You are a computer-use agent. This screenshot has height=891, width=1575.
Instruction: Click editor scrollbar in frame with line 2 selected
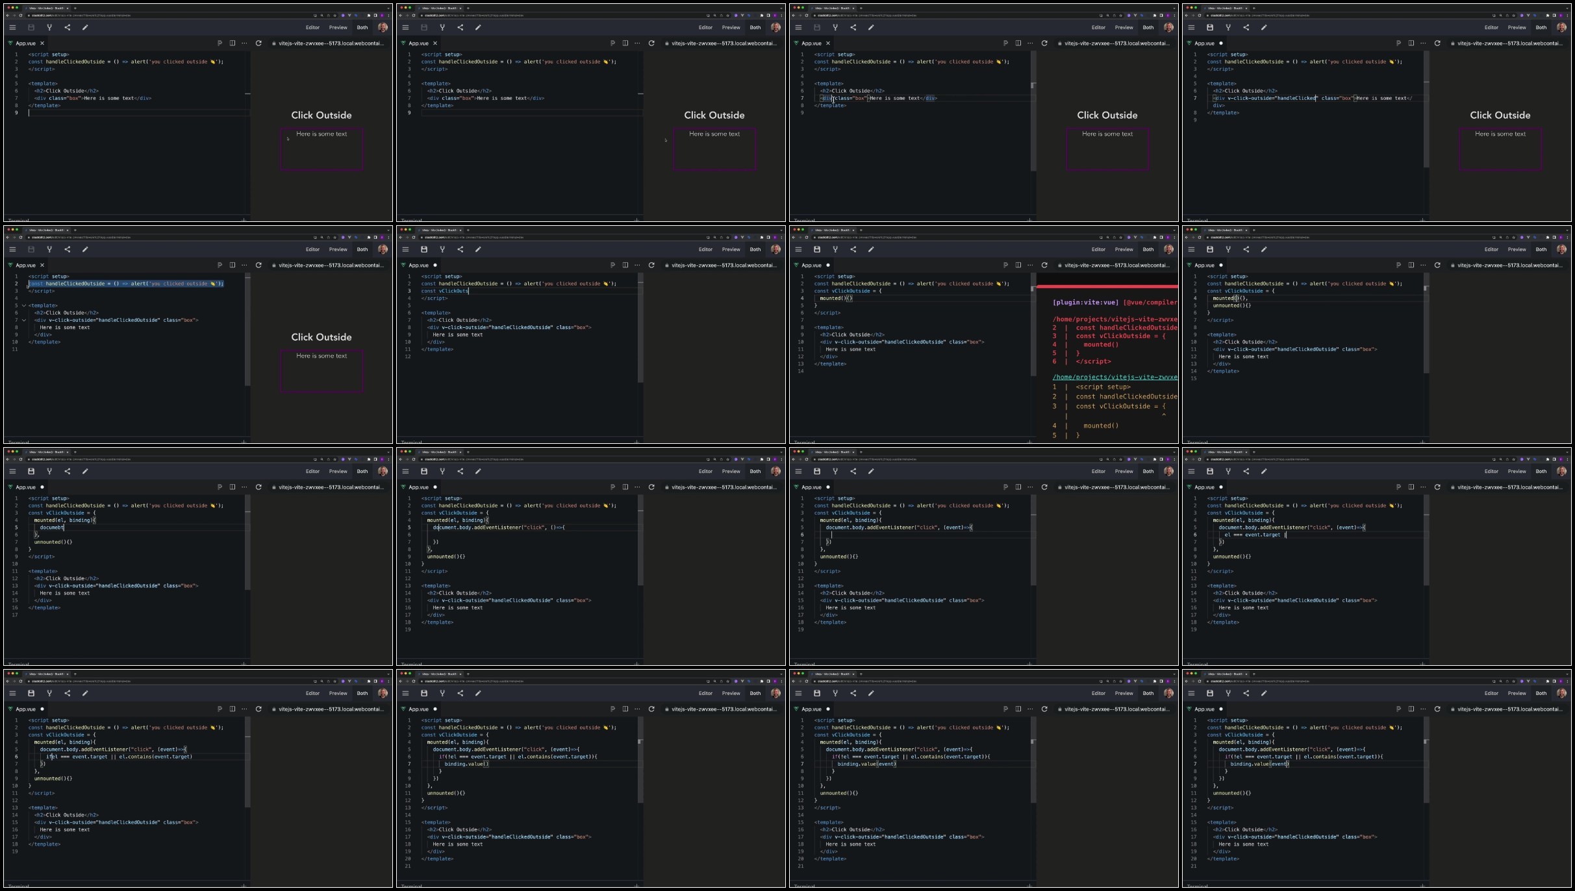tap(247, 329)
